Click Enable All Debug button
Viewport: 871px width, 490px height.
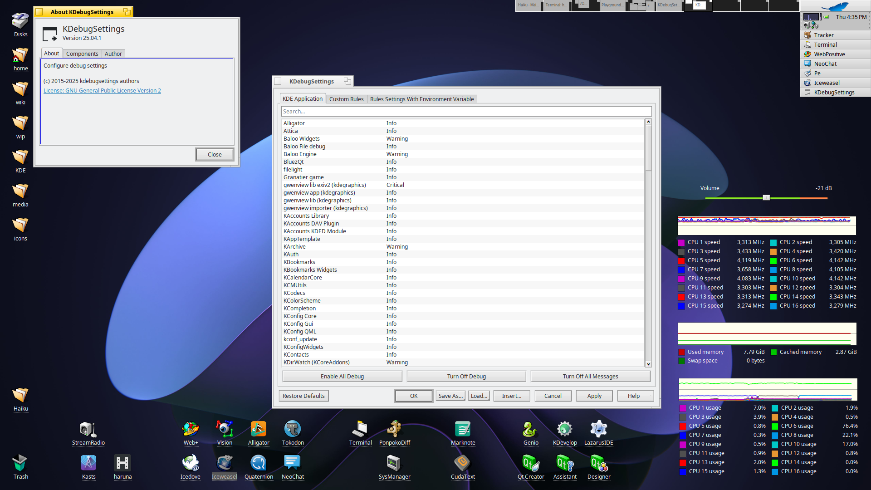tap(342, 376)
